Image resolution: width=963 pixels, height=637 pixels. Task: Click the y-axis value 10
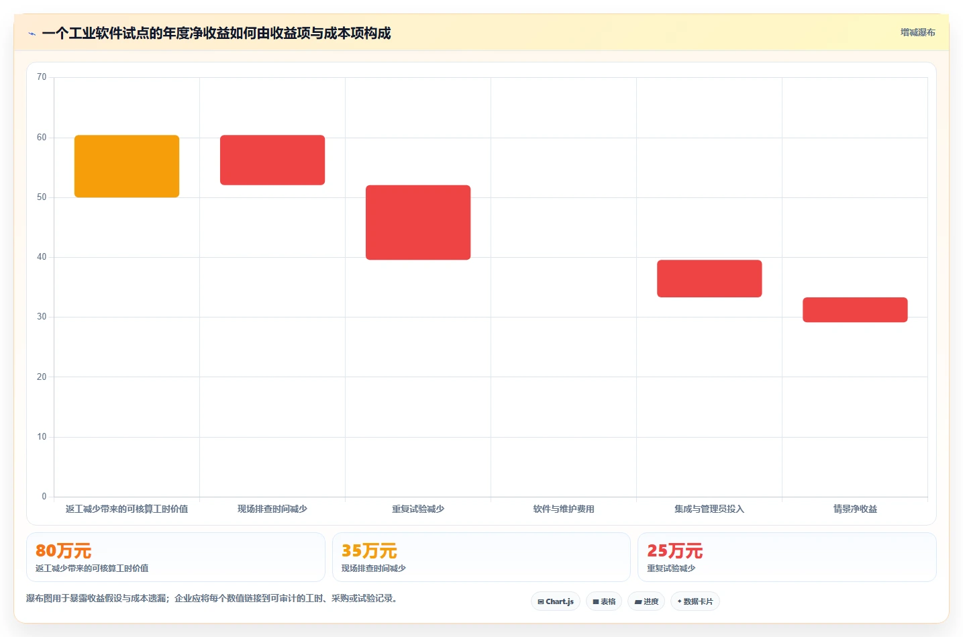coord(42,437)
